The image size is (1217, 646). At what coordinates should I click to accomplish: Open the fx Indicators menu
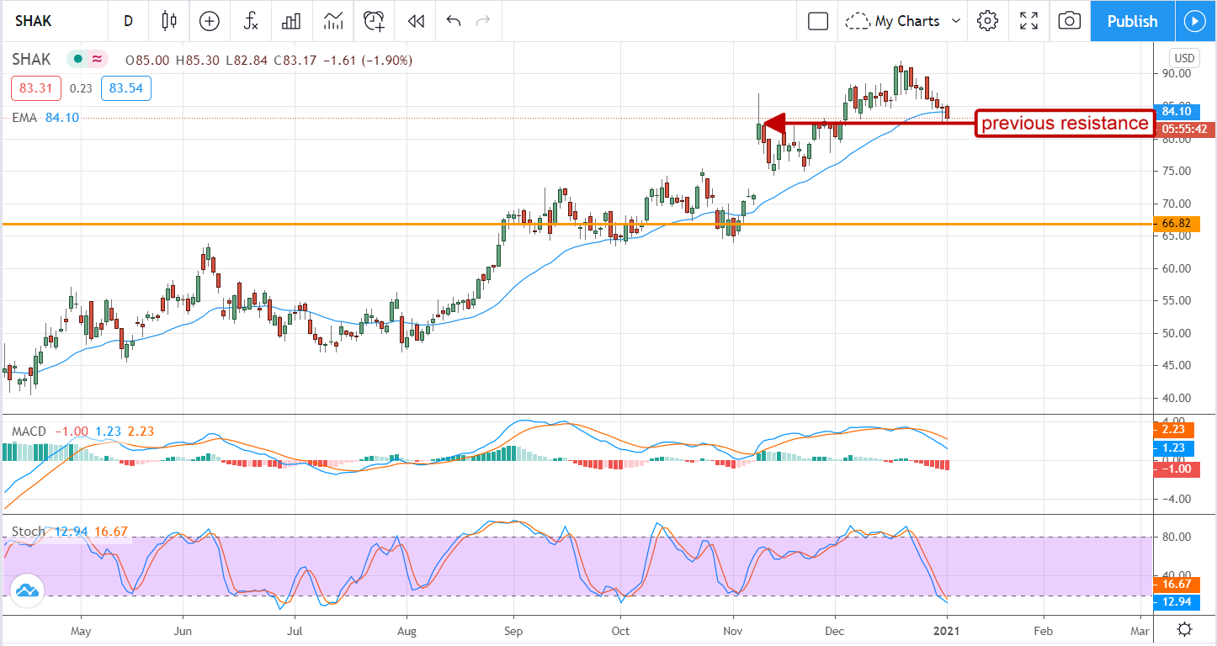(x=250, y=21)
